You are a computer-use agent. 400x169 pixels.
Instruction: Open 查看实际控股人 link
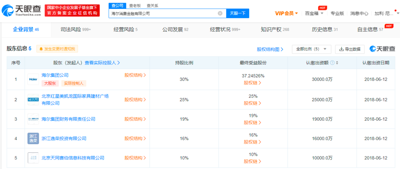pos(102,63)
